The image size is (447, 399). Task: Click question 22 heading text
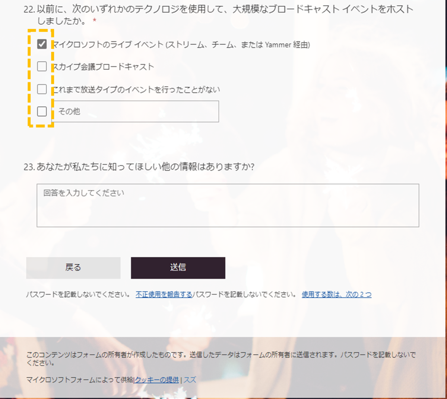coord(218,15)
